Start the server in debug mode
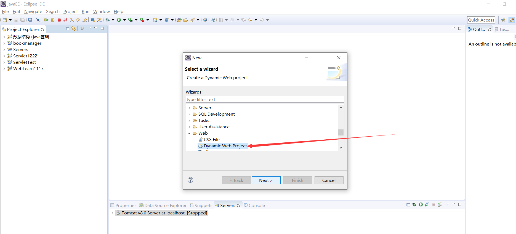 [x=414, y=204]
